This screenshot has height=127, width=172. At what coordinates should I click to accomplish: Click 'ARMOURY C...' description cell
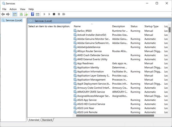click(x=120, y=92)
